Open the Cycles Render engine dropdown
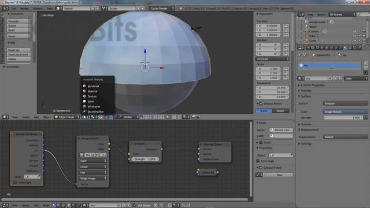 pyautogui.click(x=162, y=8)
